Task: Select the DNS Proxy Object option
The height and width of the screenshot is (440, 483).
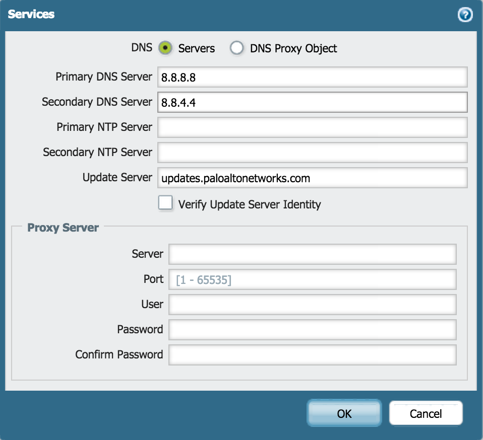Action: coord(236,48)
